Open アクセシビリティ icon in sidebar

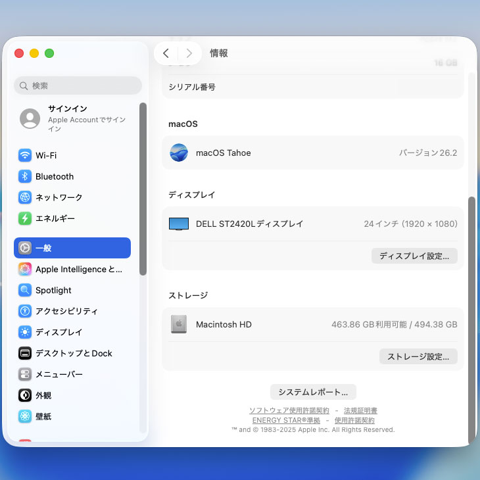[x=25, y=311]
